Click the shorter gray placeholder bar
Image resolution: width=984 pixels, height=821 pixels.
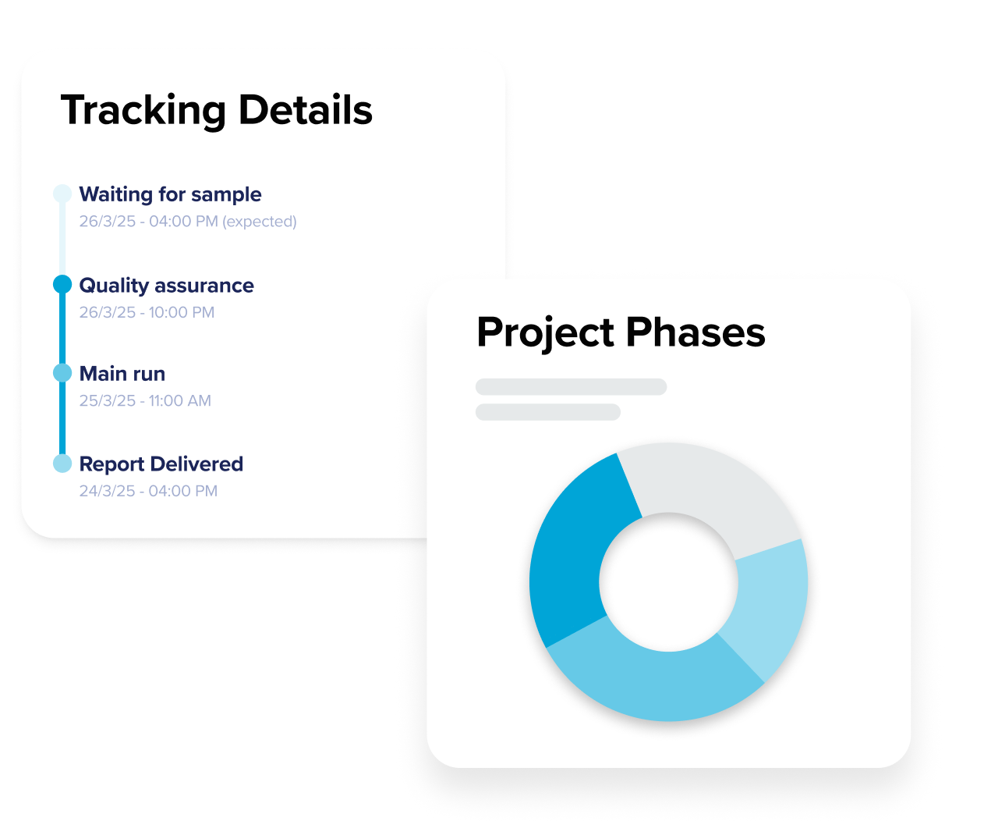547,412
